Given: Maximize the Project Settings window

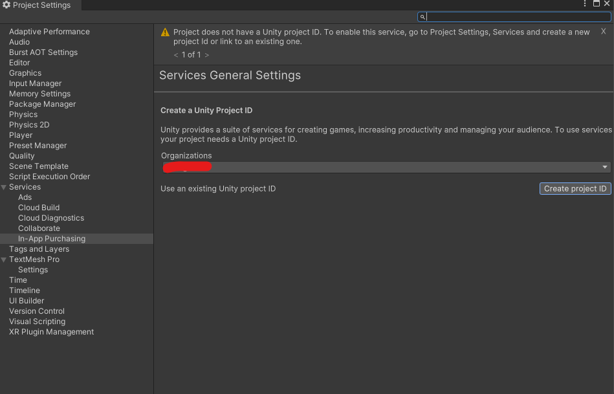Looking at the screenshot, I should 597,3.
